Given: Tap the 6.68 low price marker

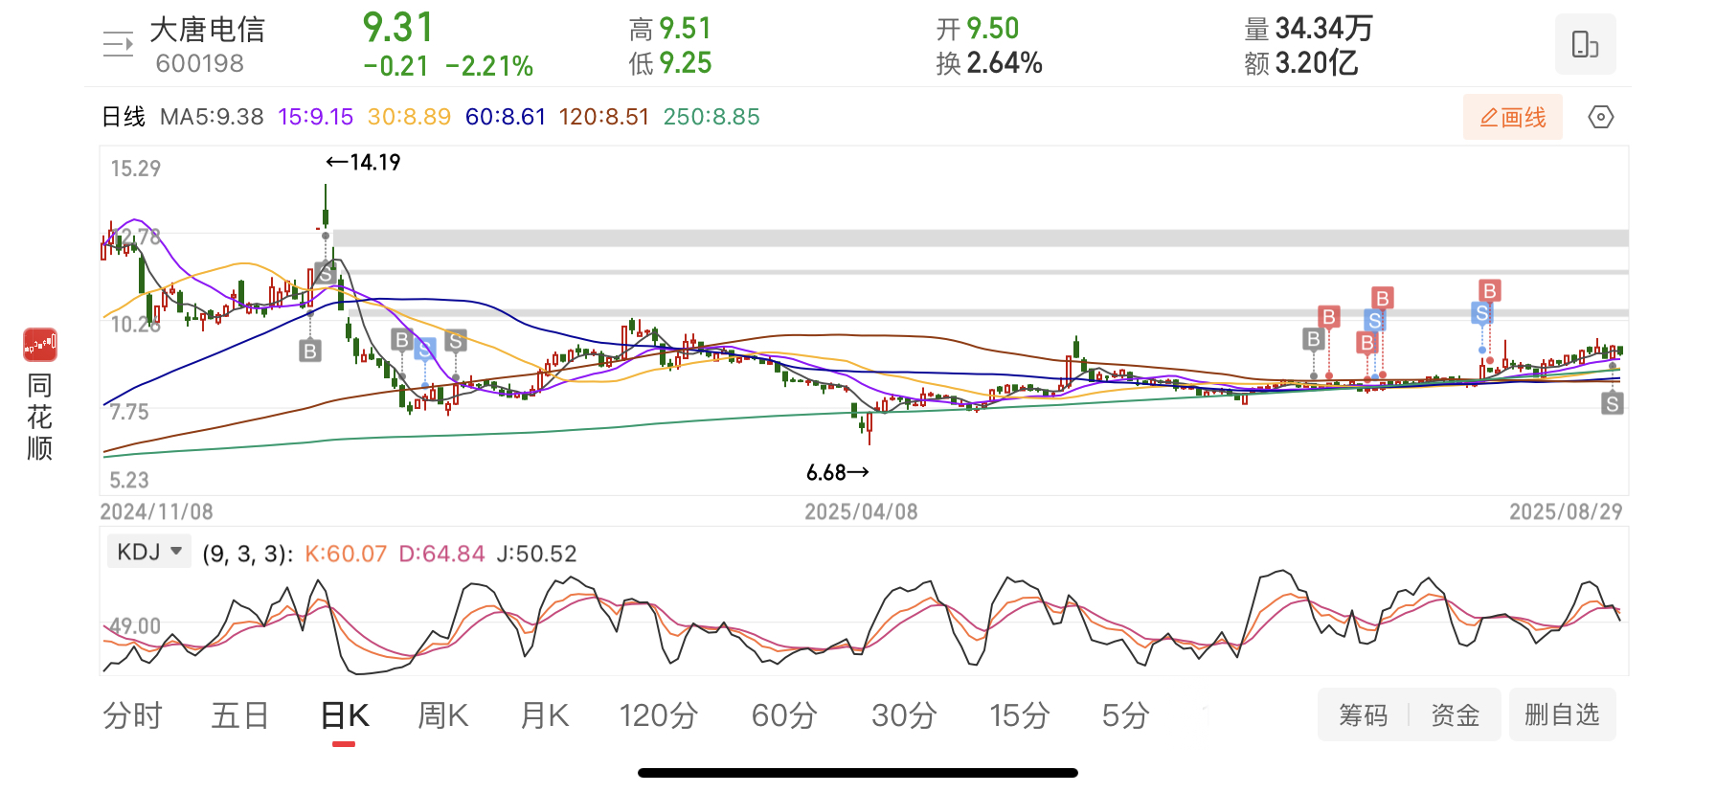Looking at the screenshot, I should [838, 472].
